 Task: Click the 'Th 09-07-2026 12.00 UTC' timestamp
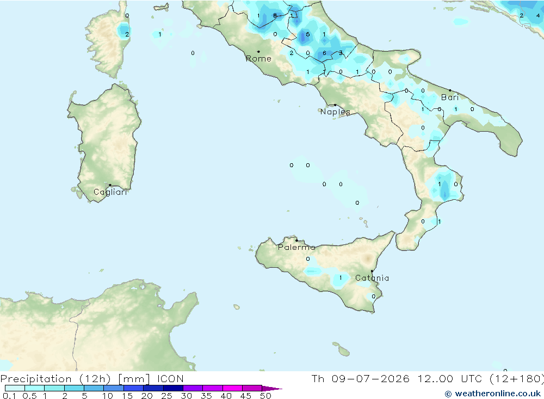[x=398, y=378]
